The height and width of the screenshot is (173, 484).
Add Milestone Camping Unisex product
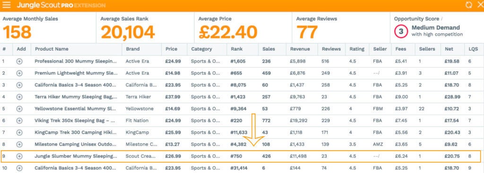click(x=19, y=144)
